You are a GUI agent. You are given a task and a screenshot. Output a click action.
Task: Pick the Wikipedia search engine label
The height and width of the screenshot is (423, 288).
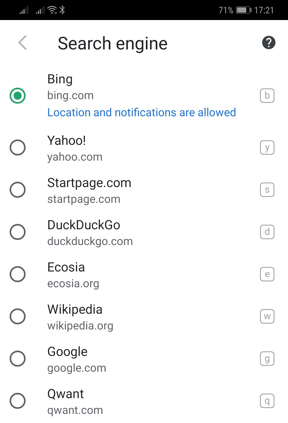pyautogui.click(x=75, y=309)
